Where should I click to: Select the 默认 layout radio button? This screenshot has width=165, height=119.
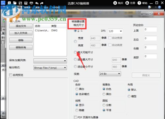pos(129,90)
